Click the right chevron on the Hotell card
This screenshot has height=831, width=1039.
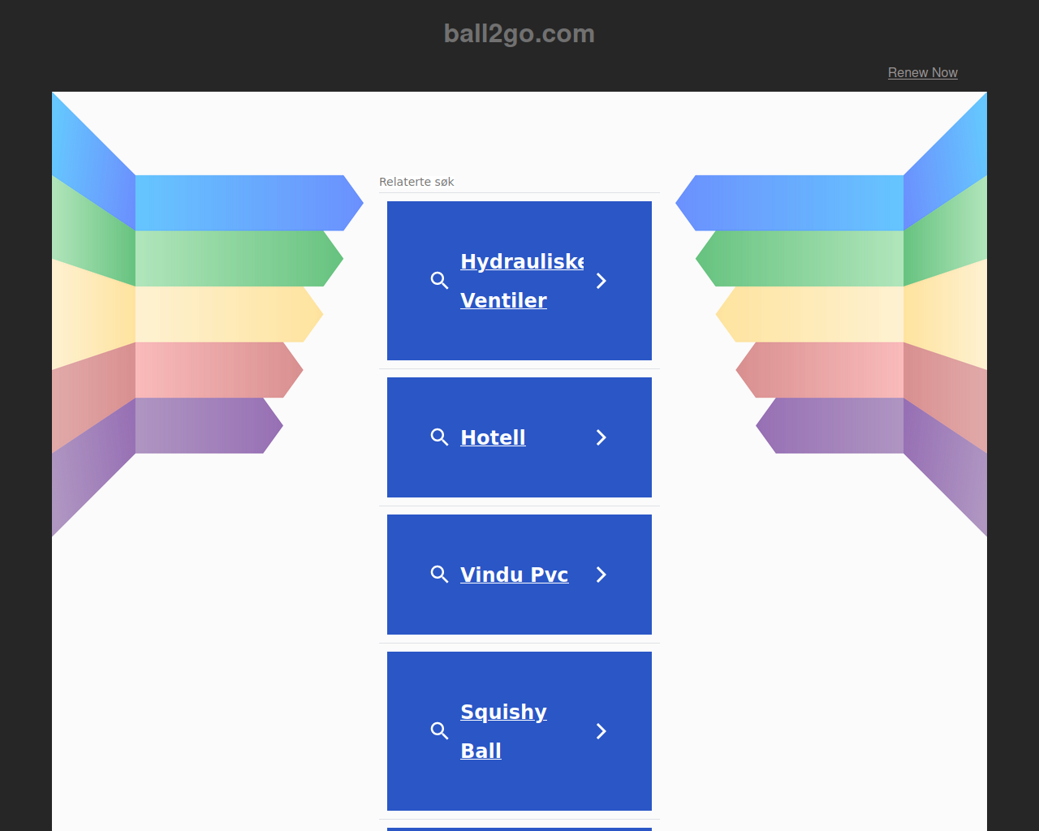(x=601, y=437)
